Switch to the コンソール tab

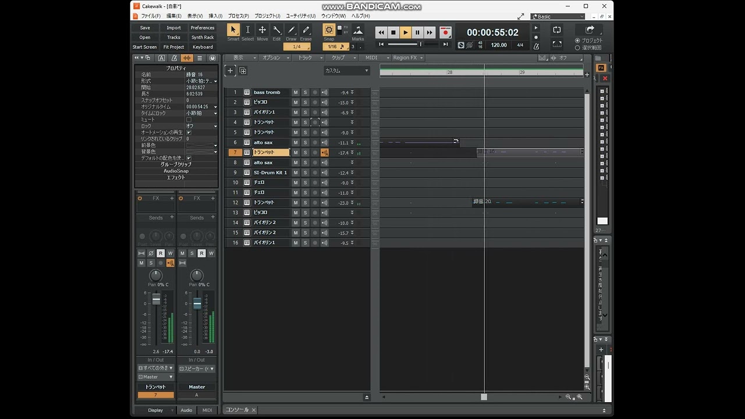[237, 410]
